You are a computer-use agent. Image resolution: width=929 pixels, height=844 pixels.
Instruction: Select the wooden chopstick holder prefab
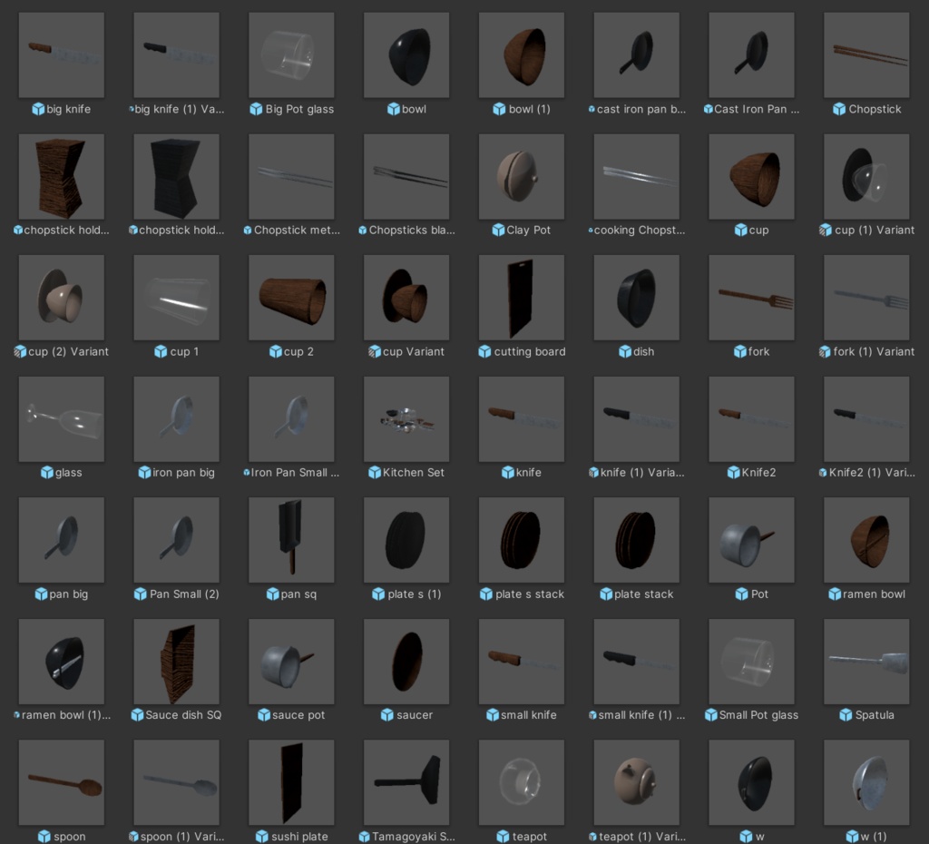click(x=61, y=176)
